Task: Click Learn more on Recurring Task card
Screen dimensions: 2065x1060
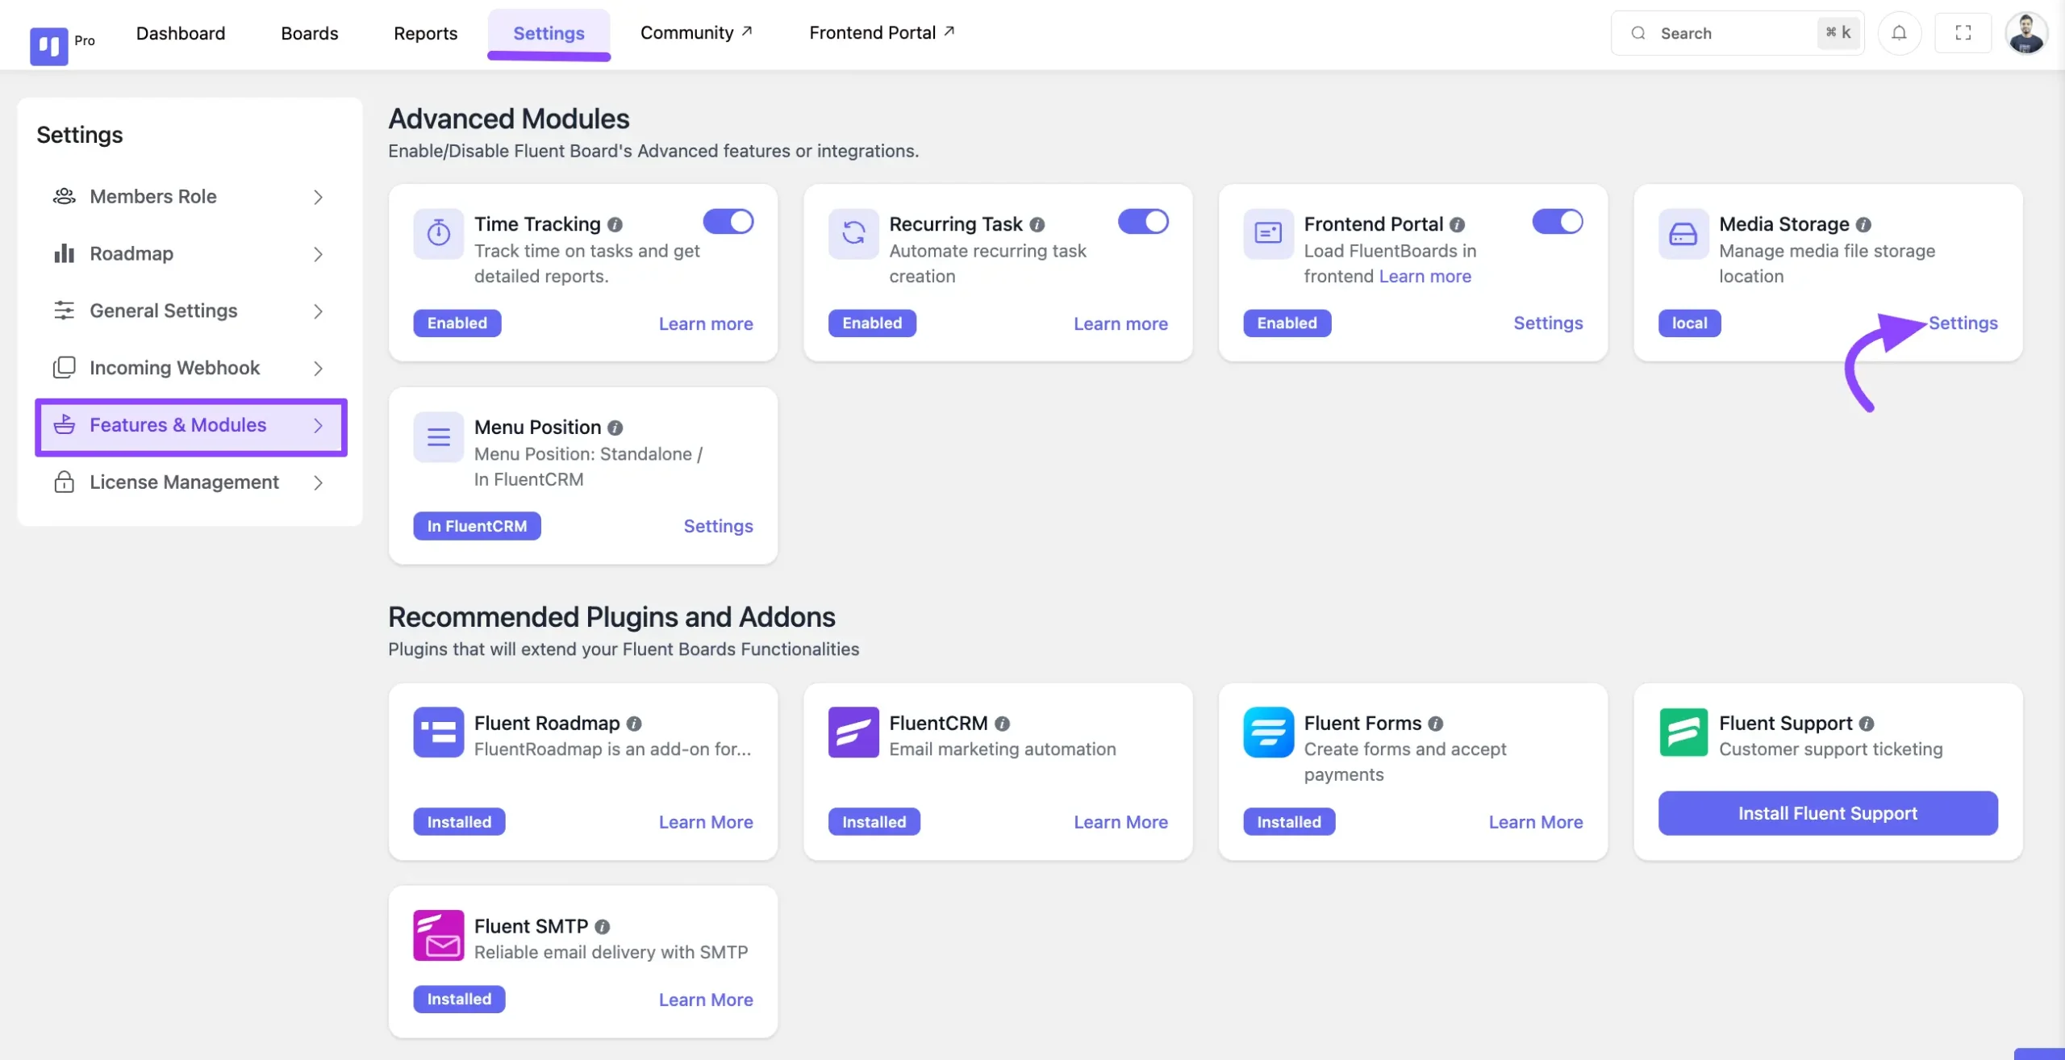Action: click(1120, 323)
